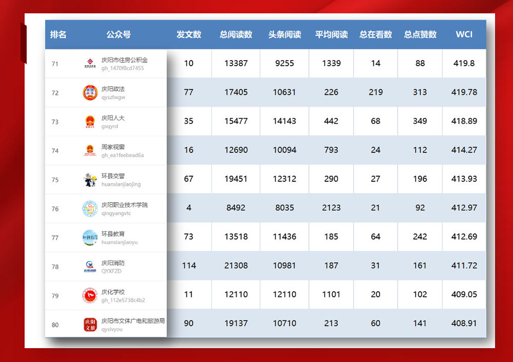The width and height of the screenshot is (513, 362).
Task: Click rank number 71
Action: click(55, 64)
